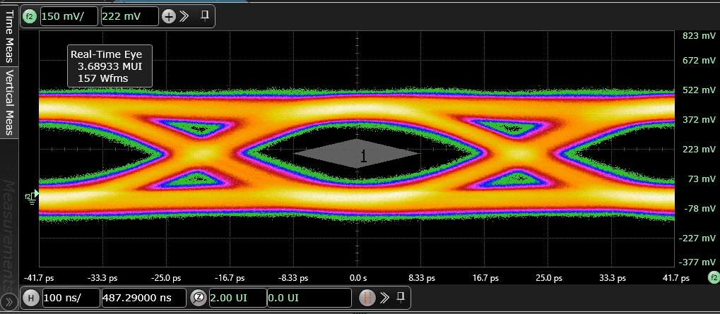Pin the top vertical settings toolbar

pyautogui.click(x=205, y=16)
